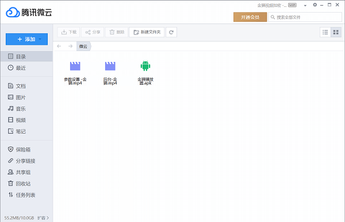The image size is (345, 222).
Task: Click the clock icon beside 最近
Action: (10, 68)
